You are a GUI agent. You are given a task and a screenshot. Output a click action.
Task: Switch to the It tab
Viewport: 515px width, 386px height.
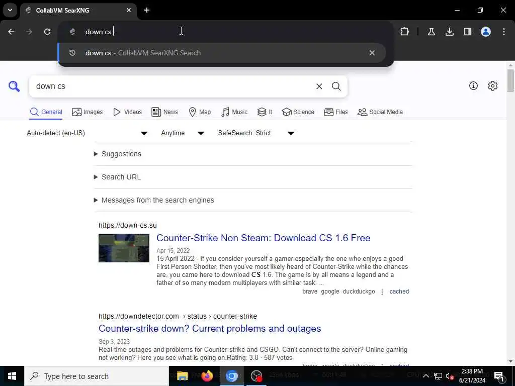click(x=265, y=112)
